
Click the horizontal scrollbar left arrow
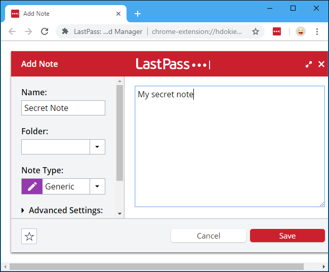pos(5,267)
